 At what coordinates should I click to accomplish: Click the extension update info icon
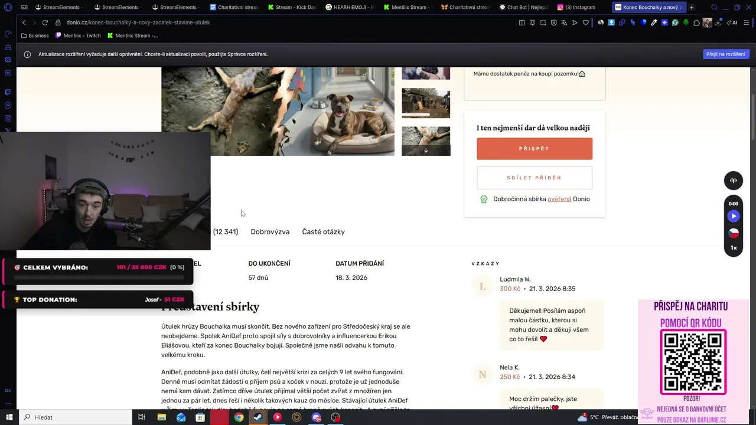27,54
